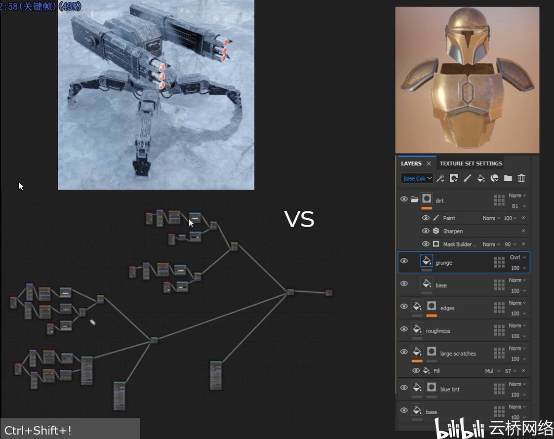Hide the roughness layer

(404, 329)
